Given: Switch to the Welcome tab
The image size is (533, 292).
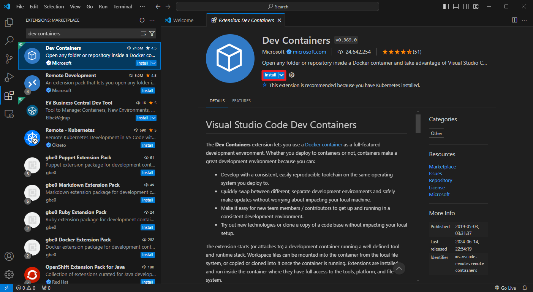Looking at the screenshot, I should coord(183,20).
